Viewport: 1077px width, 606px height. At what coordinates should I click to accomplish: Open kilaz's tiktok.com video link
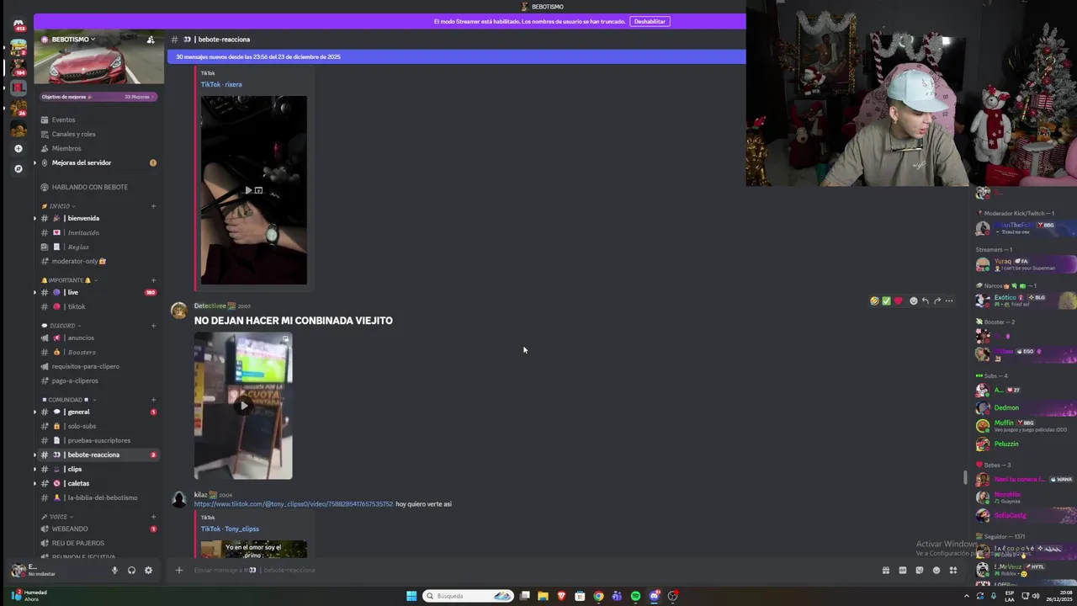click(x=294, y=504)
